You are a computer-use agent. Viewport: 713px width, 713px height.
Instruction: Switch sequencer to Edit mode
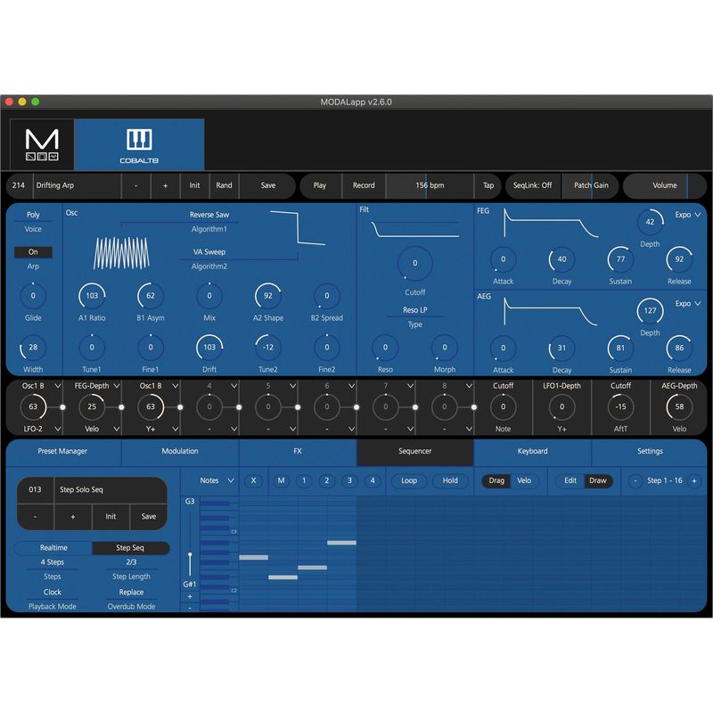pos(570,480)
